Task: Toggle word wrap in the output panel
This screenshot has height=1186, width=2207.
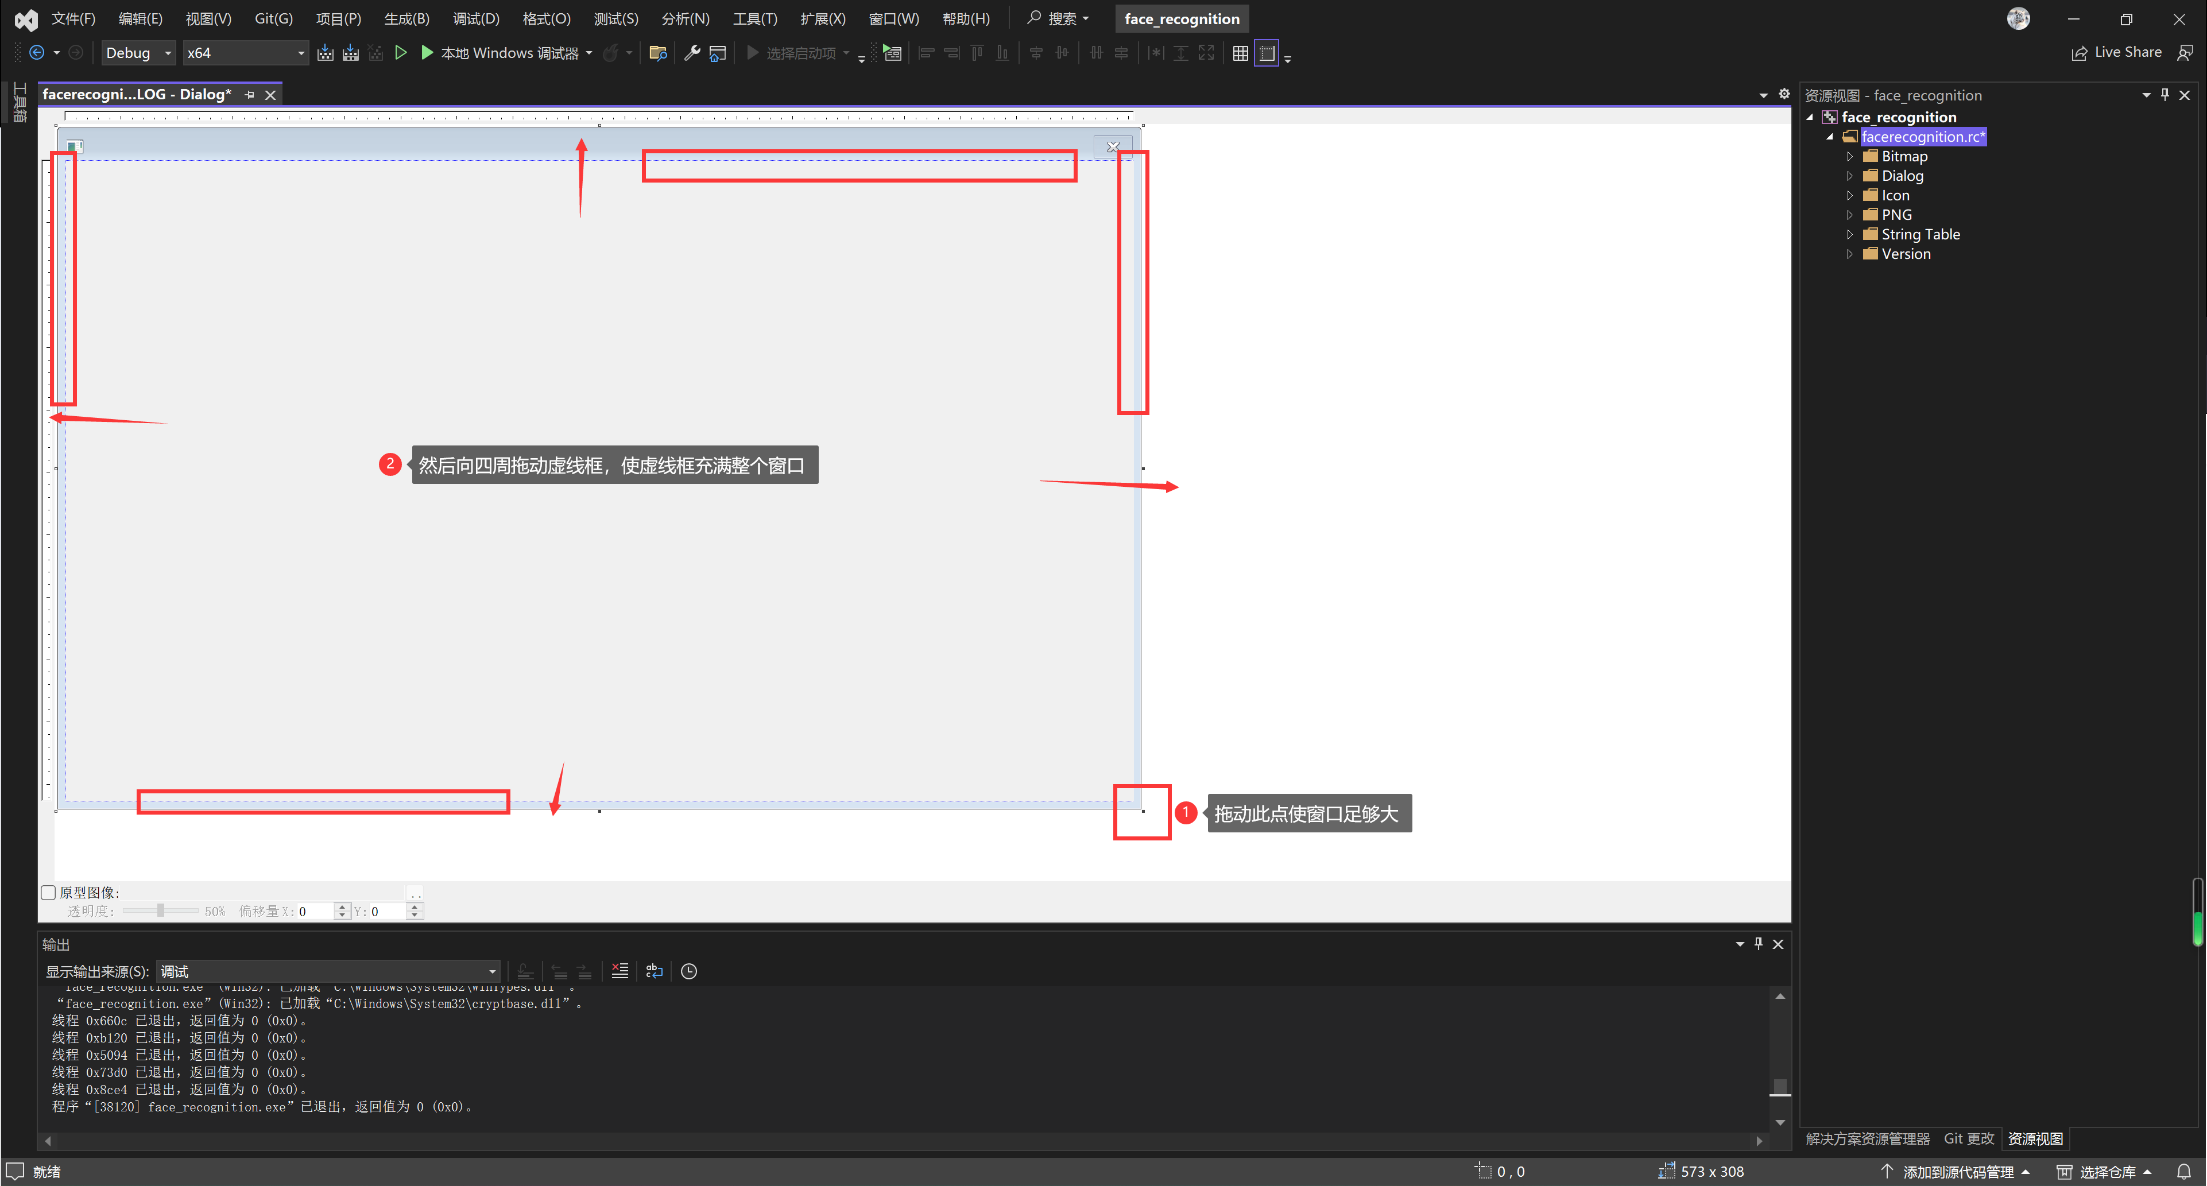Action: click(655, 971)
